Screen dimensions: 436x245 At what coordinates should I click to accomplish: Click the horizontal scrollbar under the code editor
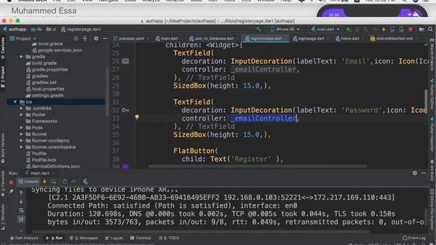[258, 166]
